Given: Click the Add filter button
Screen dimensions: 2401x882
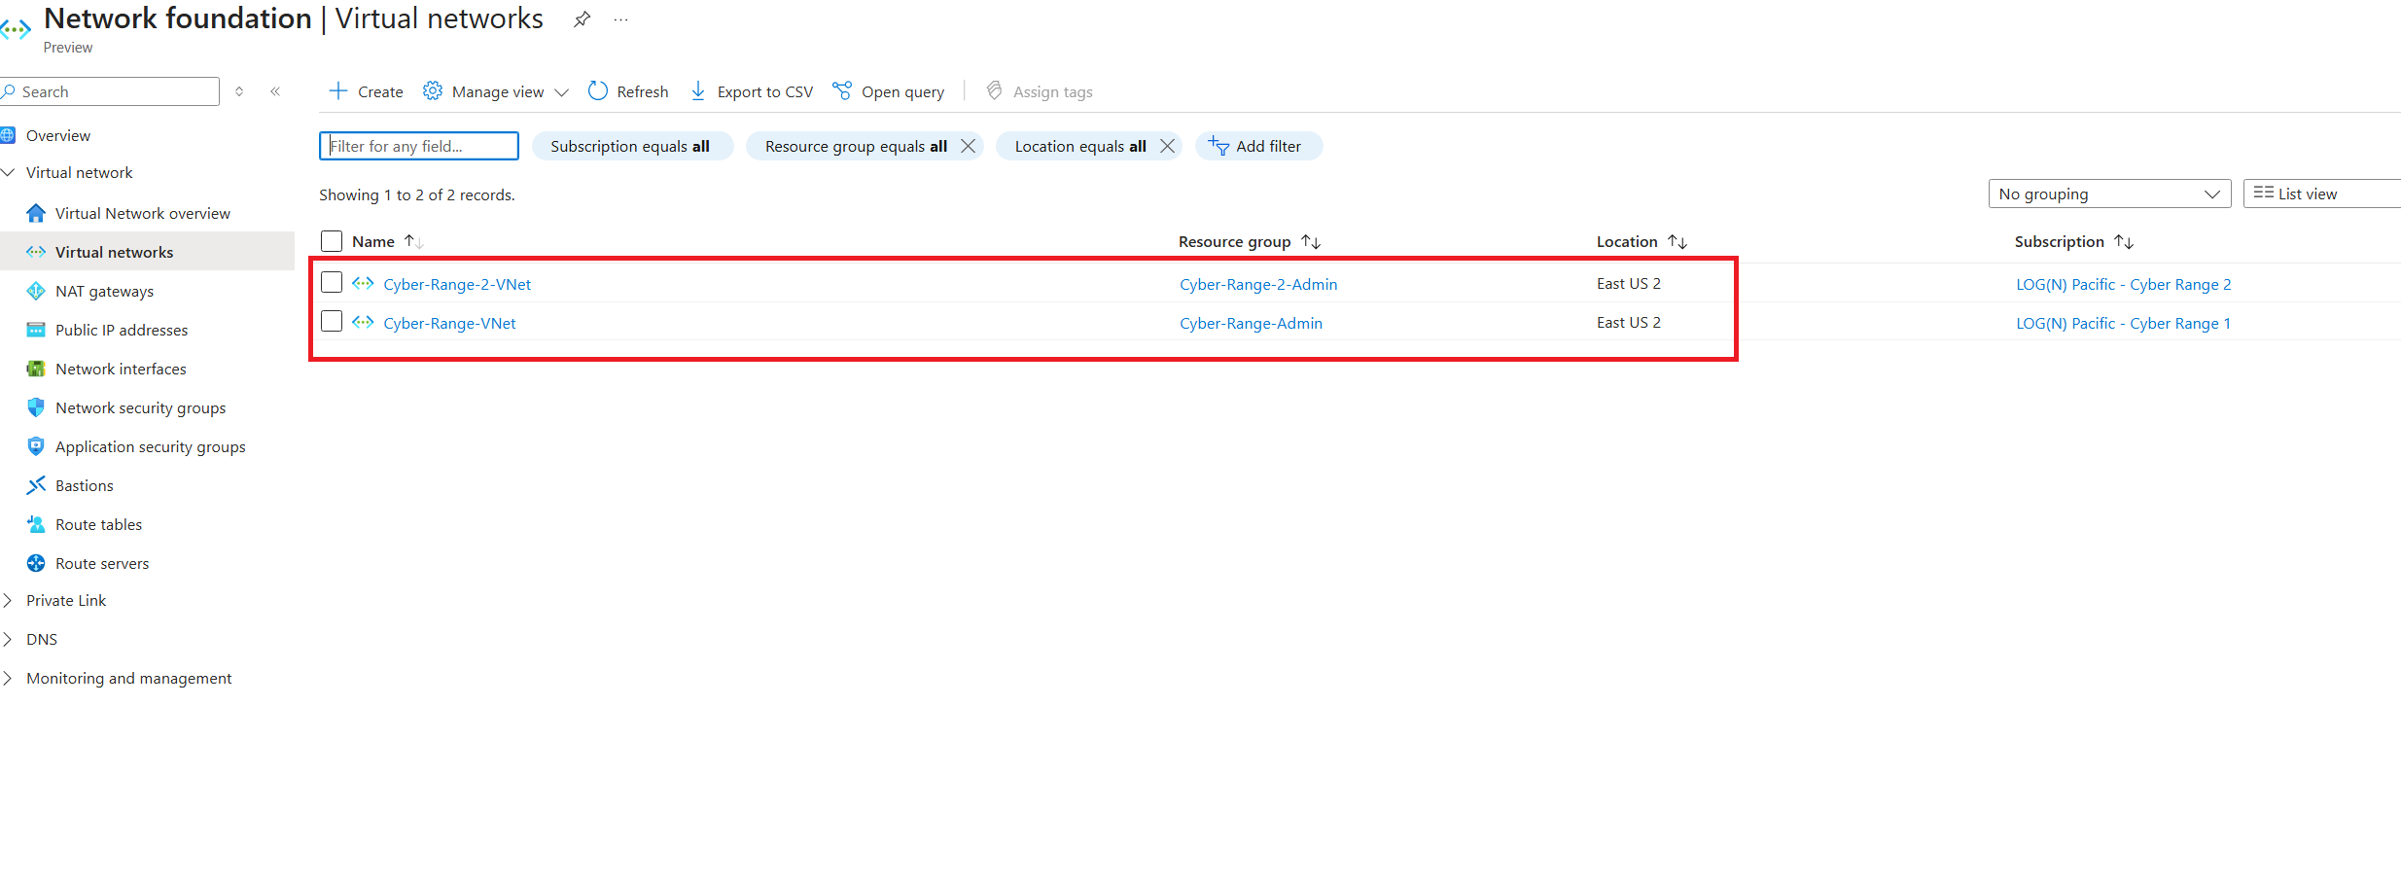Looking at the screenshot, I should [x=1258, y=146].
